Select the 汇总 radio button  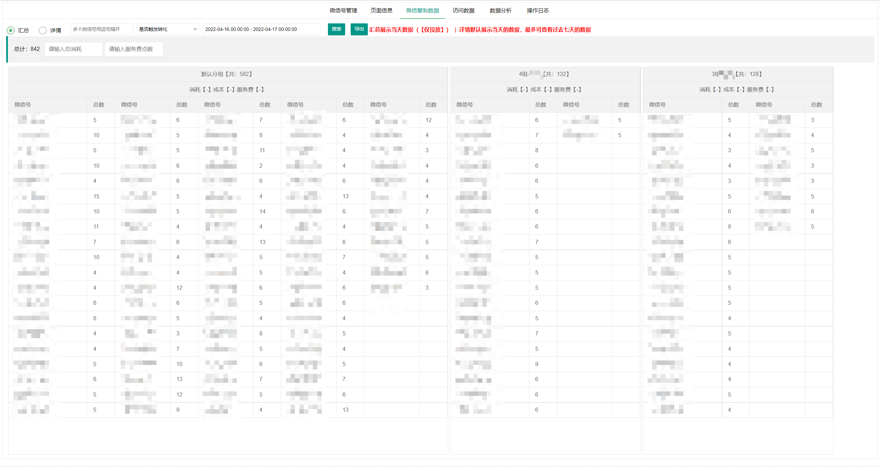point(11,30)
